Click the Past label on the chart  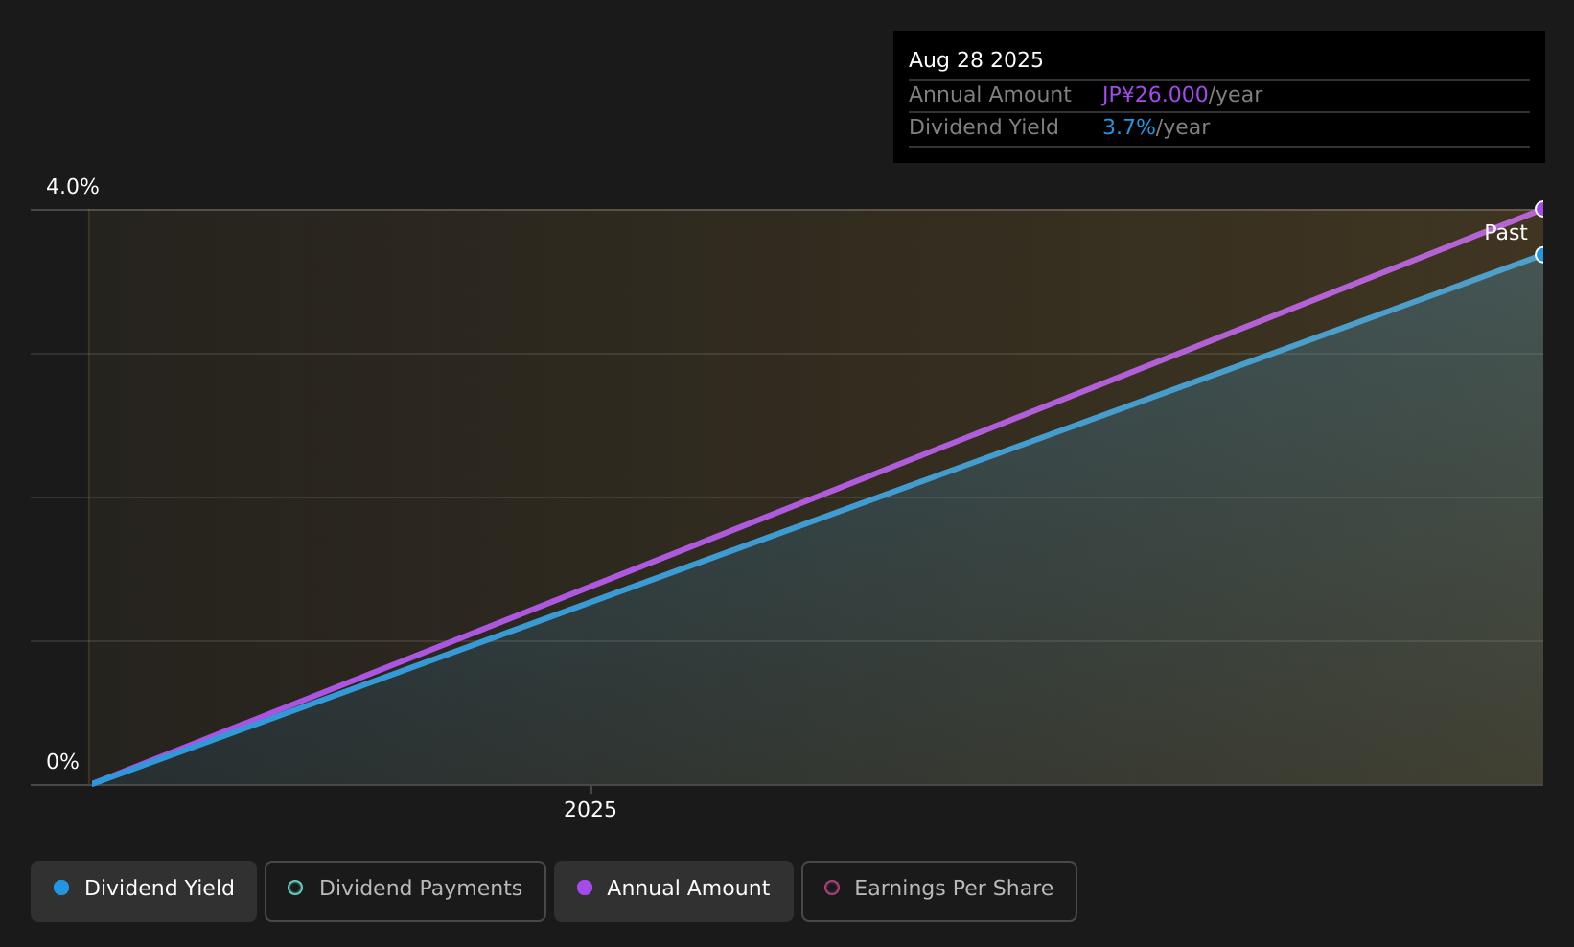coord(1506,233)
